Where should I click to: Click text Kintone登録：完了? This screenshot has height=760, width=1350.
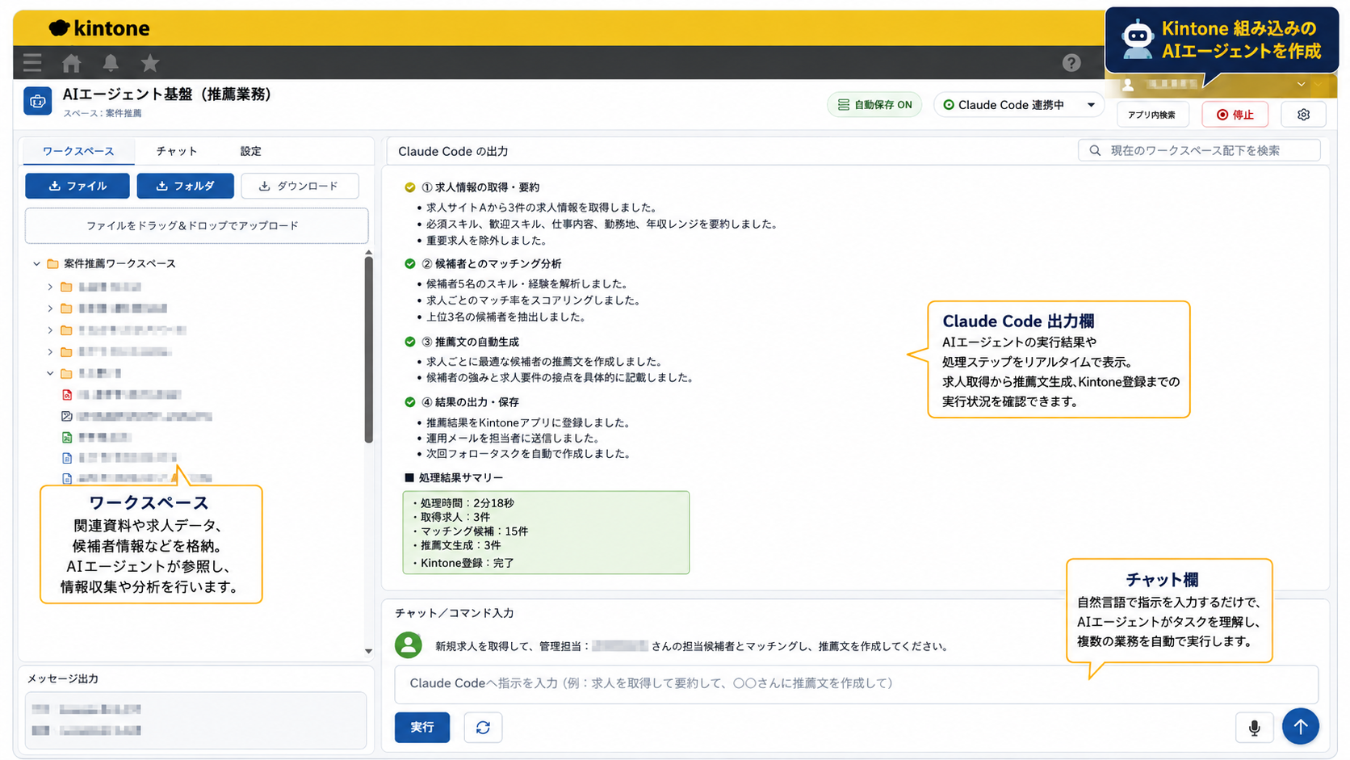point(467,563)
